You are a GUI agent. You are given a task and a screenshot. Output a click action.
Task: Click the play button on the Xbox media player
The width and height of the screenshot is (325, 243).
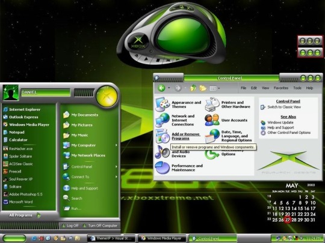pyautogui.click(x=146, y=59)
